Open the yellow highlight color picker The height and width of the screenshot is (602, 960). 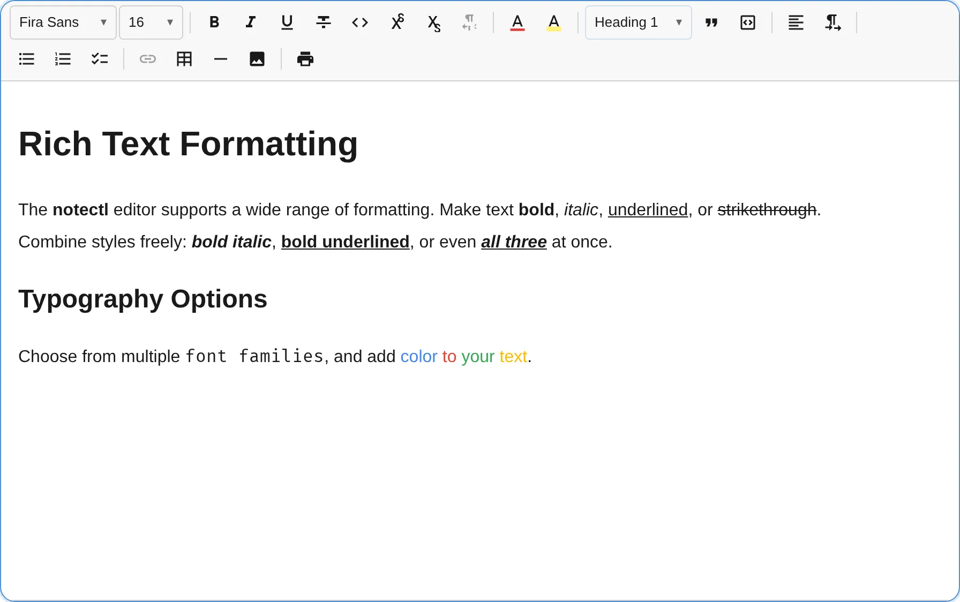coord(554,22)
